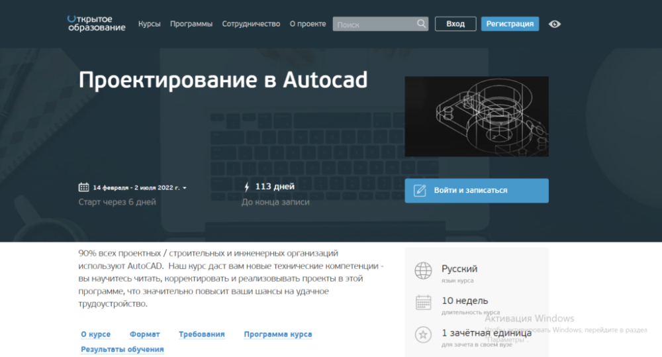Viewport: 662px width, 357px height.
Task: Click the text "1 зачётная единица"
Action: [487, 333]
